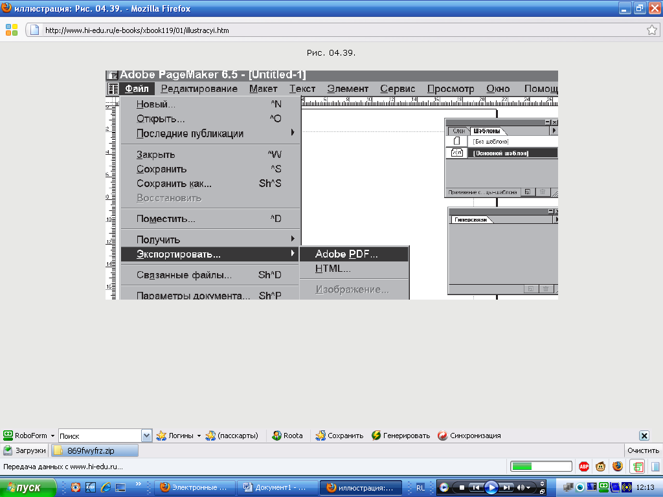Image resolution: width=663 pixels, height=497 pixels.
Task: Choose Связанные файлы... menu entry
Action: coord(210,275)
